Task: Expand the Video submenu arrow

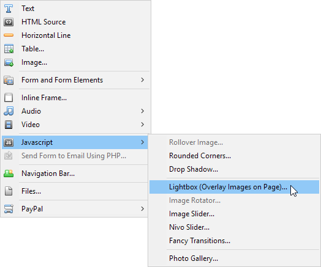Action: point(143,124)
